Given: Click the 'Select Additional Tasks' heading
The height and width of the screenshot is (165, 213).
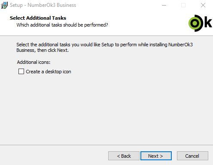Looking at the screenshot, I should coord(38,18).
